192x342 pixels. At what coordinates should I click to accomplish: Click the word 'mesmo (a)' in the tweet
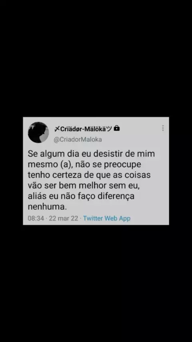(50, 165)
